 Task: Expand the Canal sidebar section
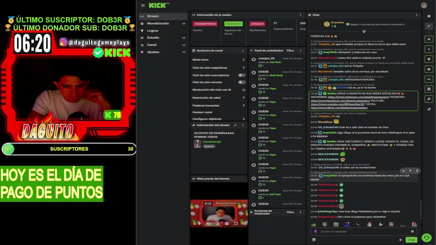click(x=184, y=45)
